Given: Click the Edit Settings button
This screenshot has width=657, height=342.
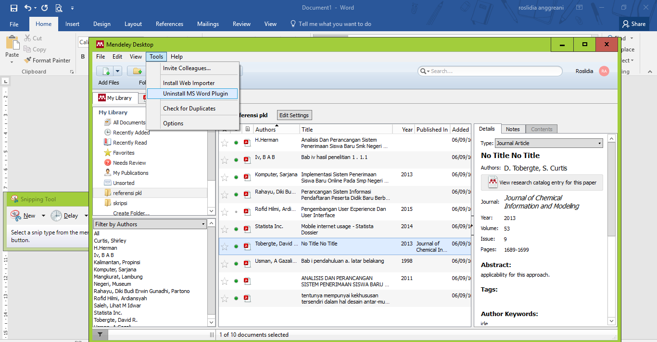Looking at the screenshot, I should tap(294, 115).
